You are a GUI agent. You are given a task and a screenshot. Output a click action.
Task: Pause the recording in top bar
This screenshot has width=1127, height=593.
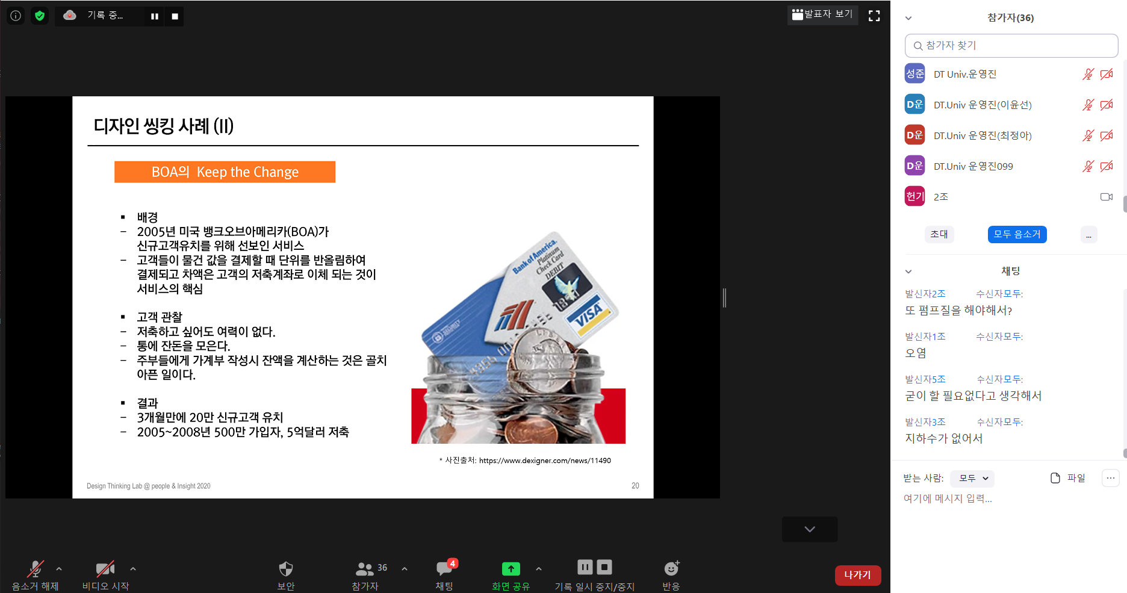tap(155, 16)
